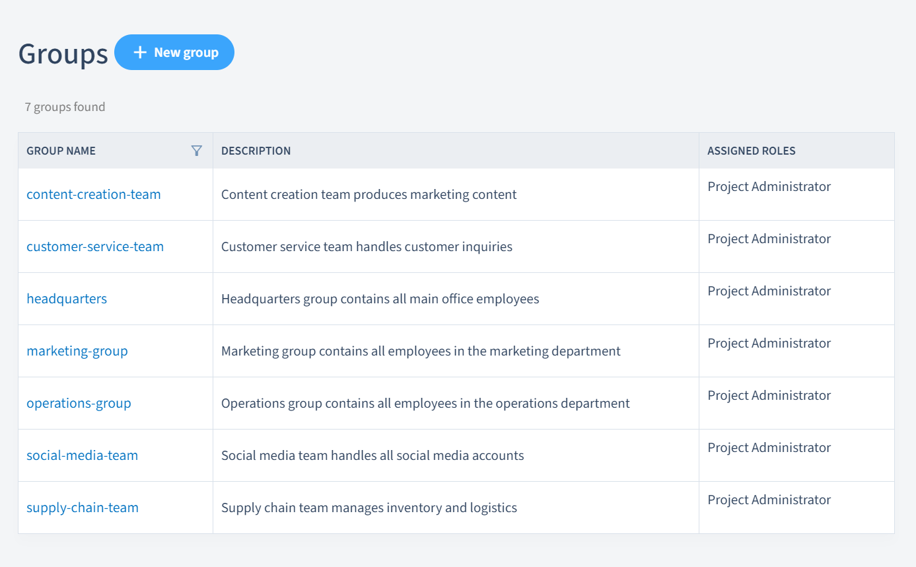Click Project Administrator in marketing-group row
This screenshot has width=916, height=567.
click(769, 343)
